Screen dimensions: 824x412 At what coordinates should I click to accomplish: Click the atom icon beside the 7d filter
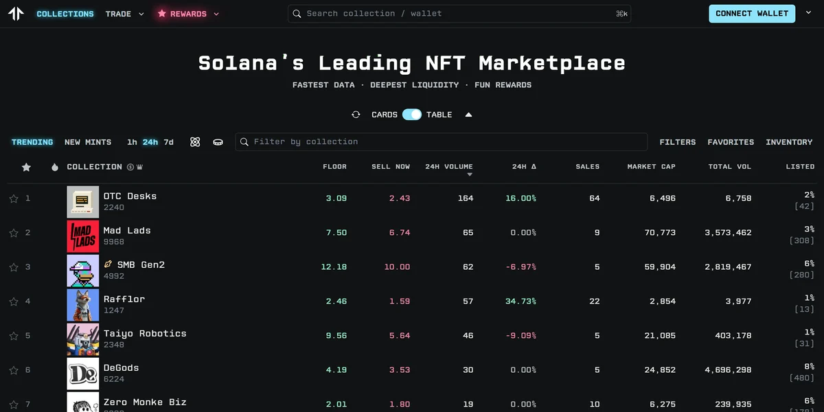click(x=195, y=142)
